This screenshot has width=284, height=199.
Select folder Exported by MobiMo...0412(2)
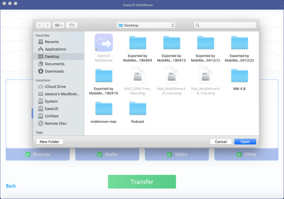tap(239, 43)
